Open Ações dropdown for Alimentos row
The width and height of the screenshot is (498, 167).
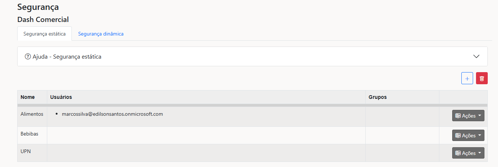pos(468,116)
